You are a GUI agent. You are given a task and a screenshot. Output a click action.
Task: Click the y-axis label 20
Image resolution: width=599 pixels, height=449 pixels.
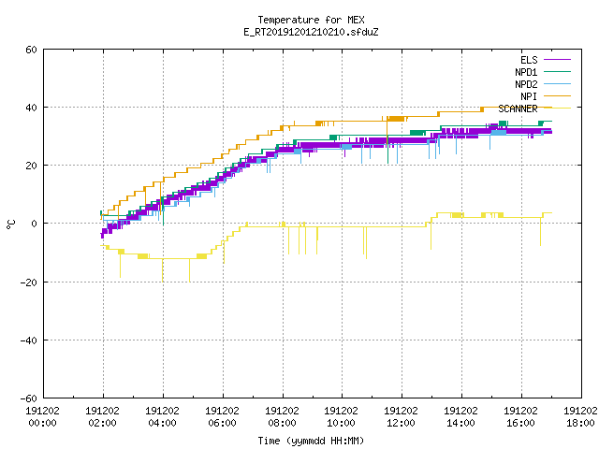coord(31,166)
